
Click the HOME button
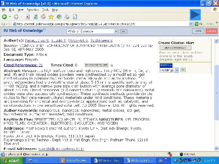[x=198, y=31]
